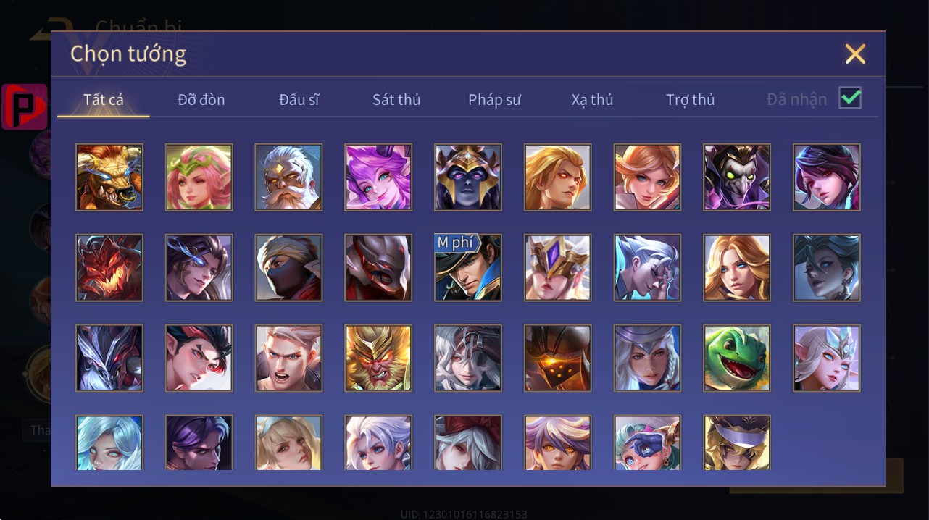929x520 pixels.
Task: Open the Trợ thủ tab
Action: [x=691, y=100]
